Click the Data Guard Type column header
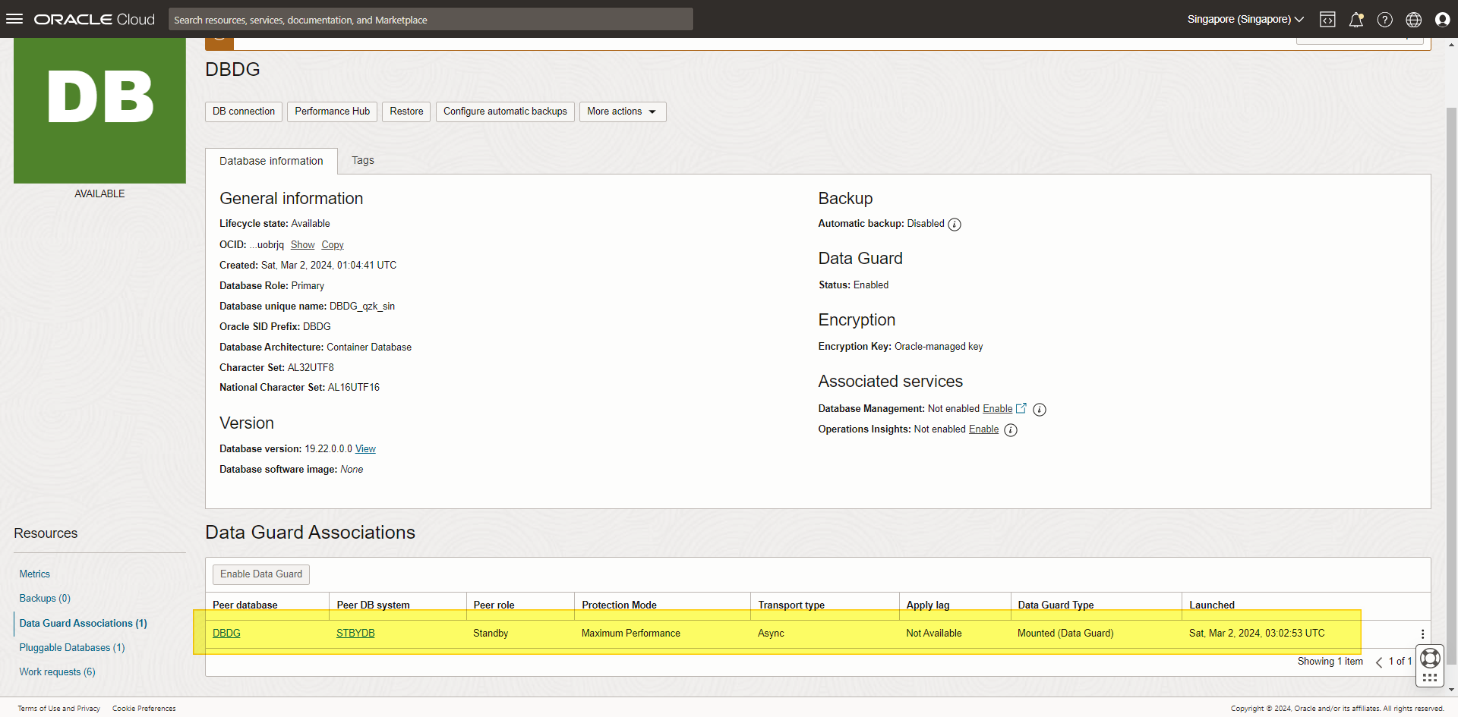1458x717 pixels. tap(1056, 605)
